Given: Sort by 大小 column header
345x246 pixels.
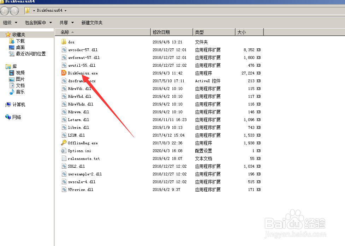Looking at the screenshot, I should 249,32.
